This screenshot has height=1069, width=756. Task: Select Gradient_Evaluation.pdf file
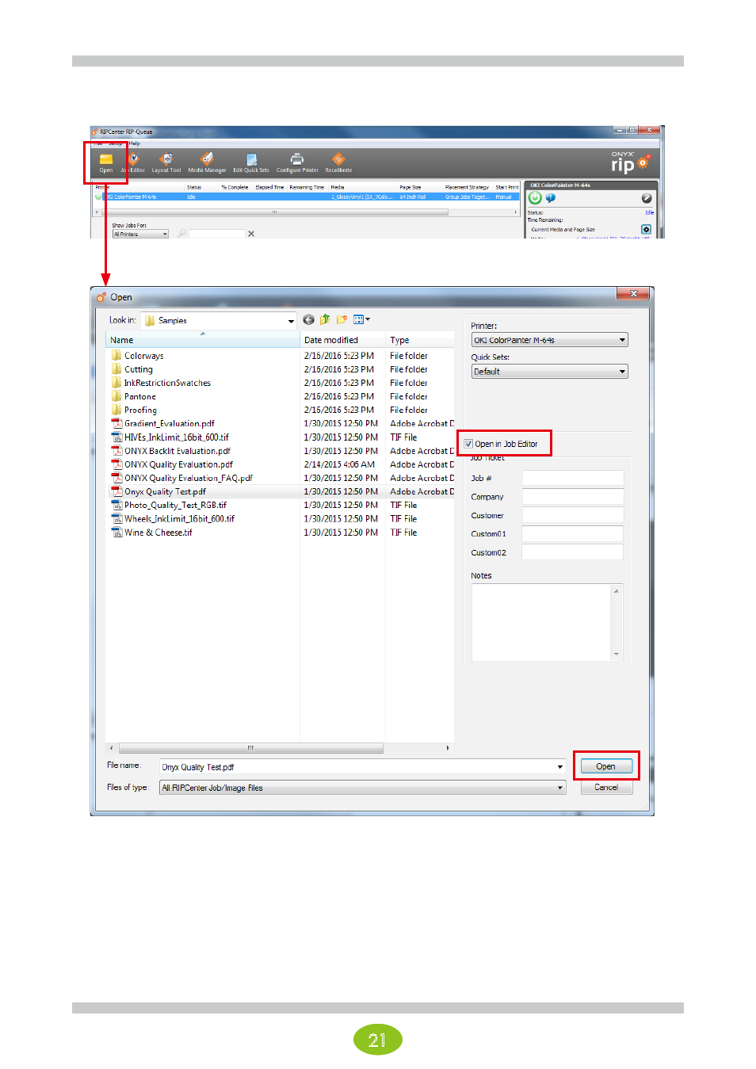169,423
